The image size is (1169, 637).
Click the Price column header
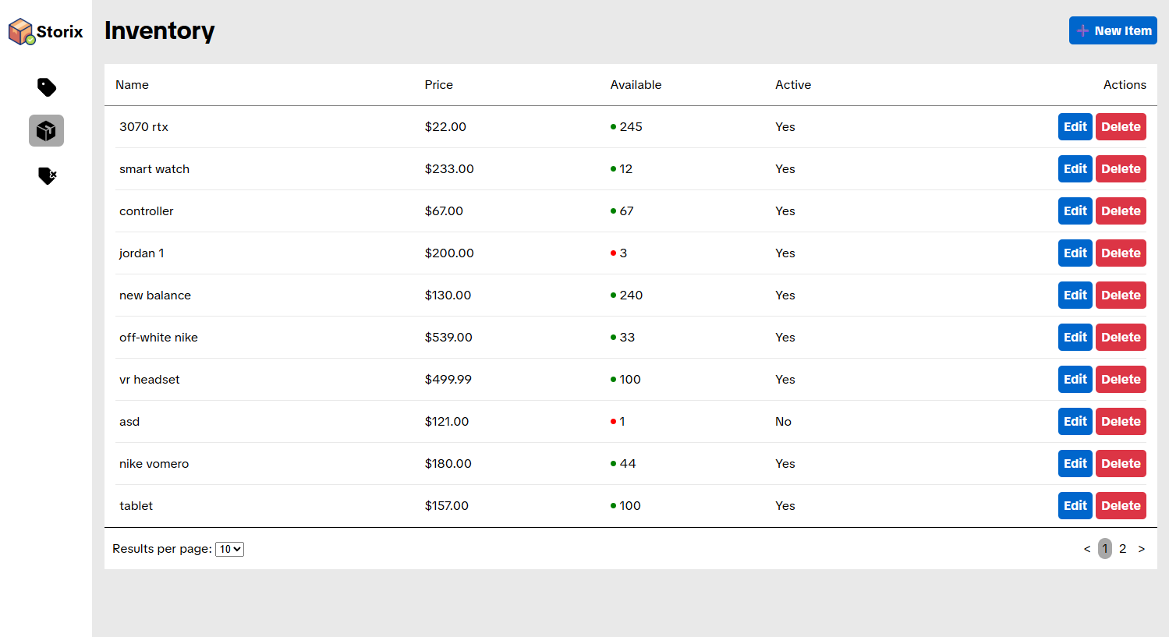[438, 85]
